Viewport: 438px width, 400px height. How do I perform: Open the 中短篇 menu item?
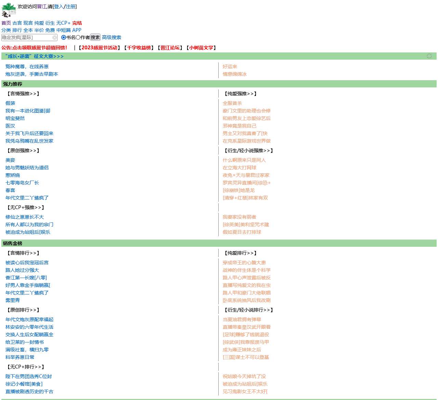(x=63, y=30)
